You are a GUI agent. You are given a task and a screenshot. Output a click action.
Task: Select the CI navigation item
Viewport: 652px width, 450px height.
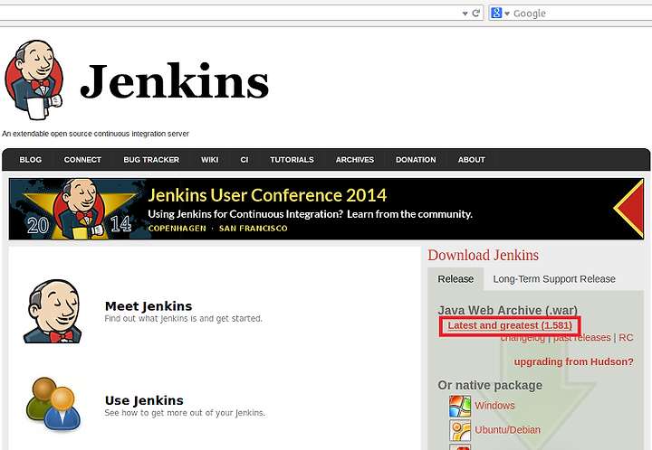coord(244,160)
